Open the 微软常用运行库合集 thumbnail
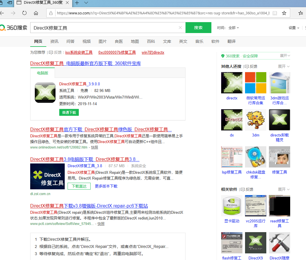 [x=256, y=83]
